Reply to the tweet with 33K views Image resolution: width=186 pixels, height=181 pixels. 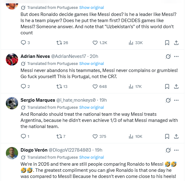[23, 43]
